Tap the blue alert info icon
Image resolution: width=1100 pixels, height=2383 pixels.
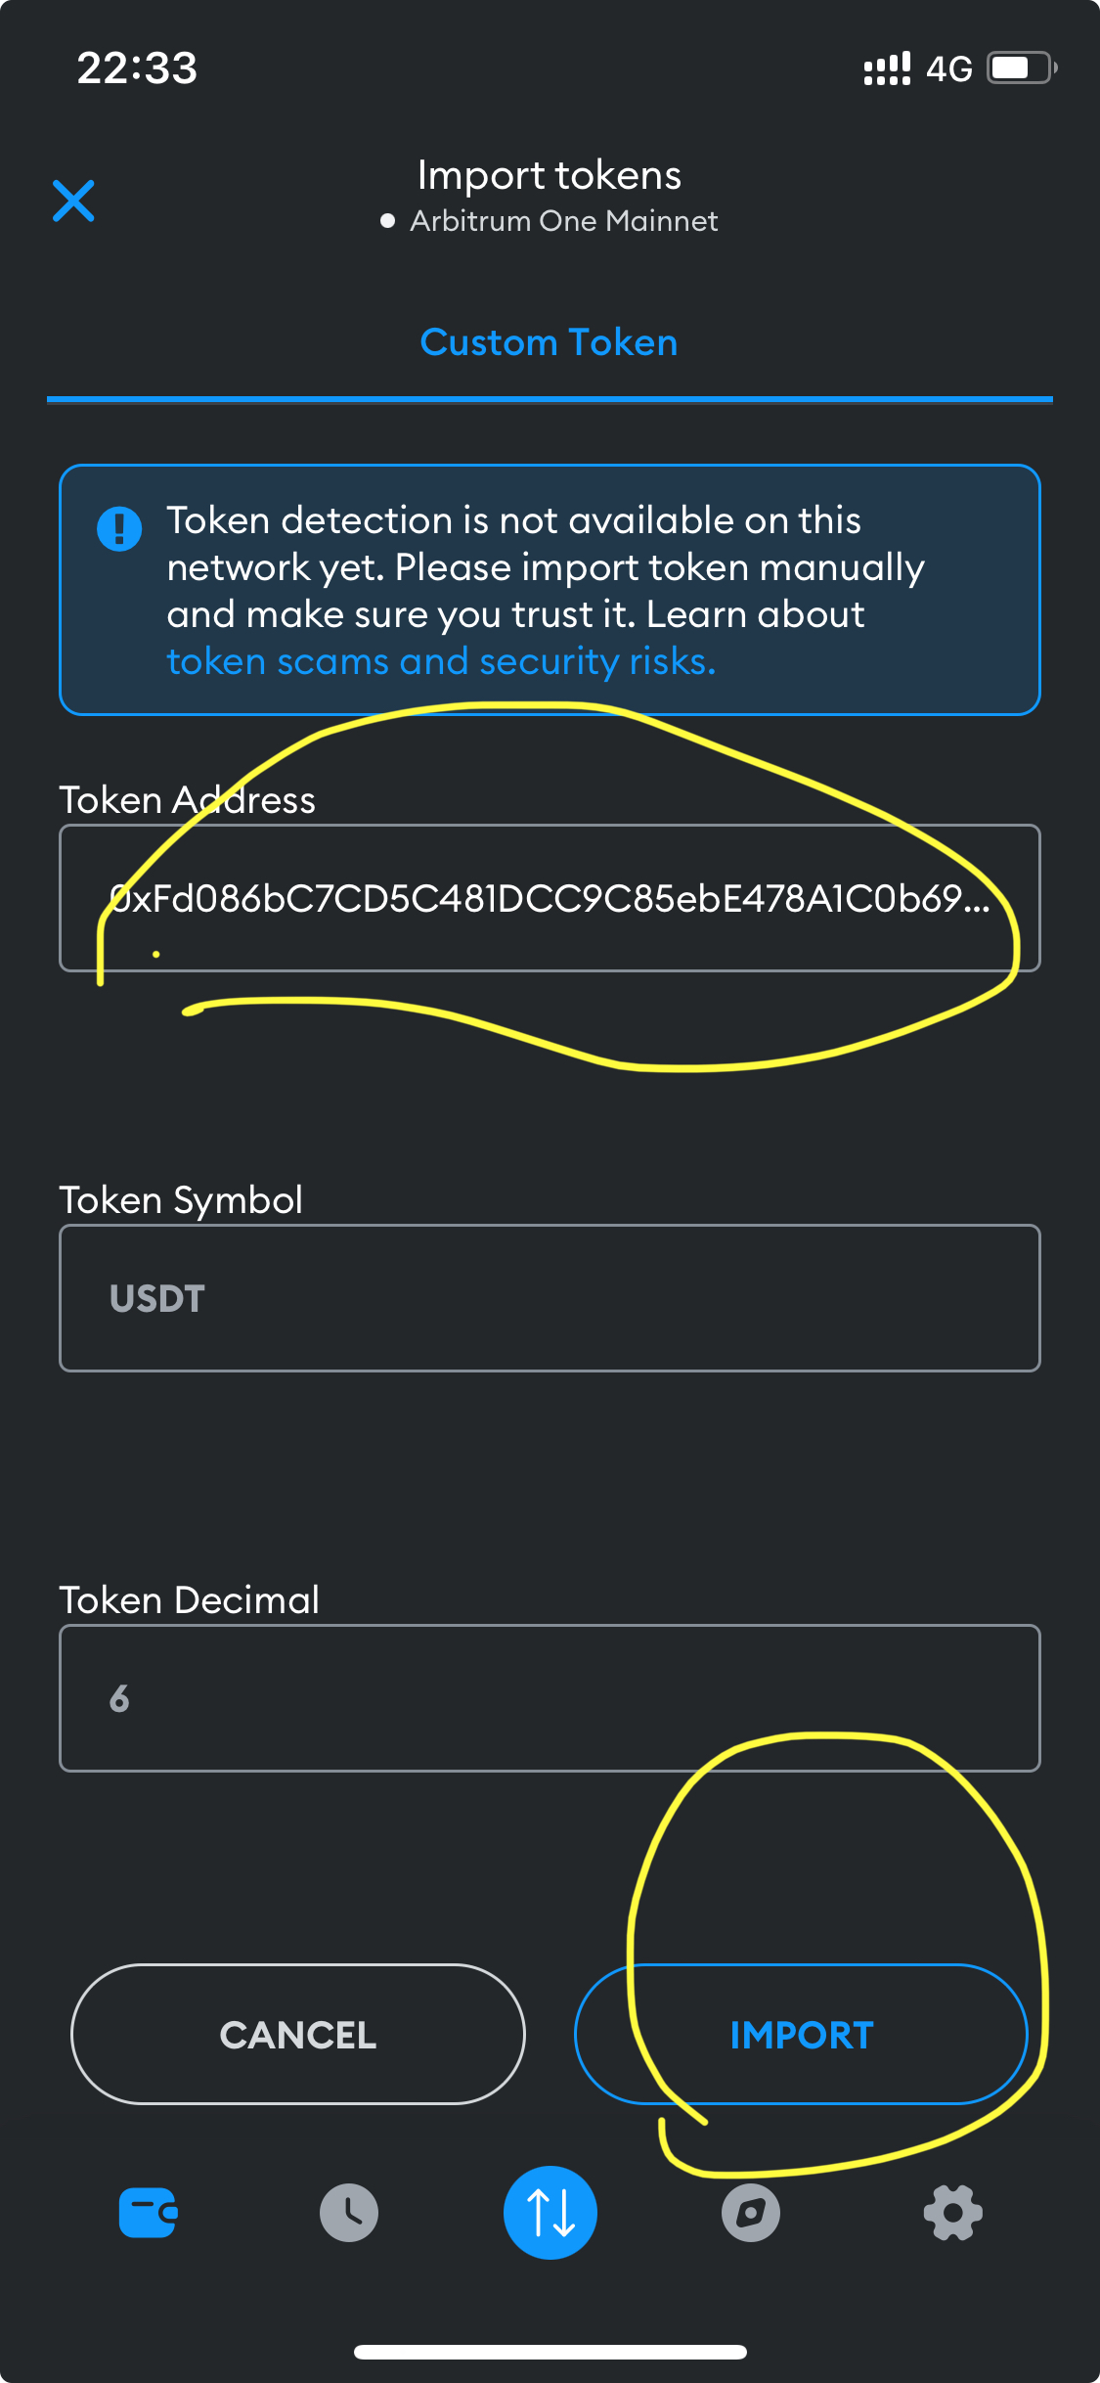click(x=119, y=529)
